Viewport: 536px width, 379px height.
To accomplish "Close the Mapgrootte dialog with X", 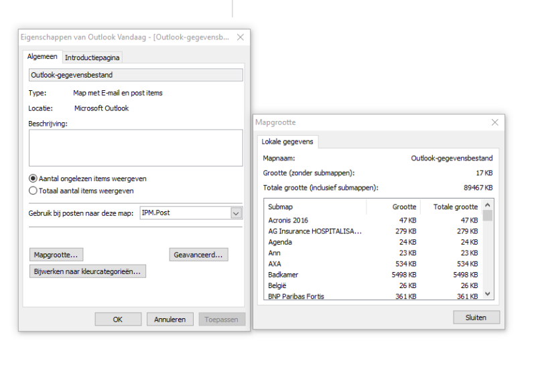I will pos(494,122).
